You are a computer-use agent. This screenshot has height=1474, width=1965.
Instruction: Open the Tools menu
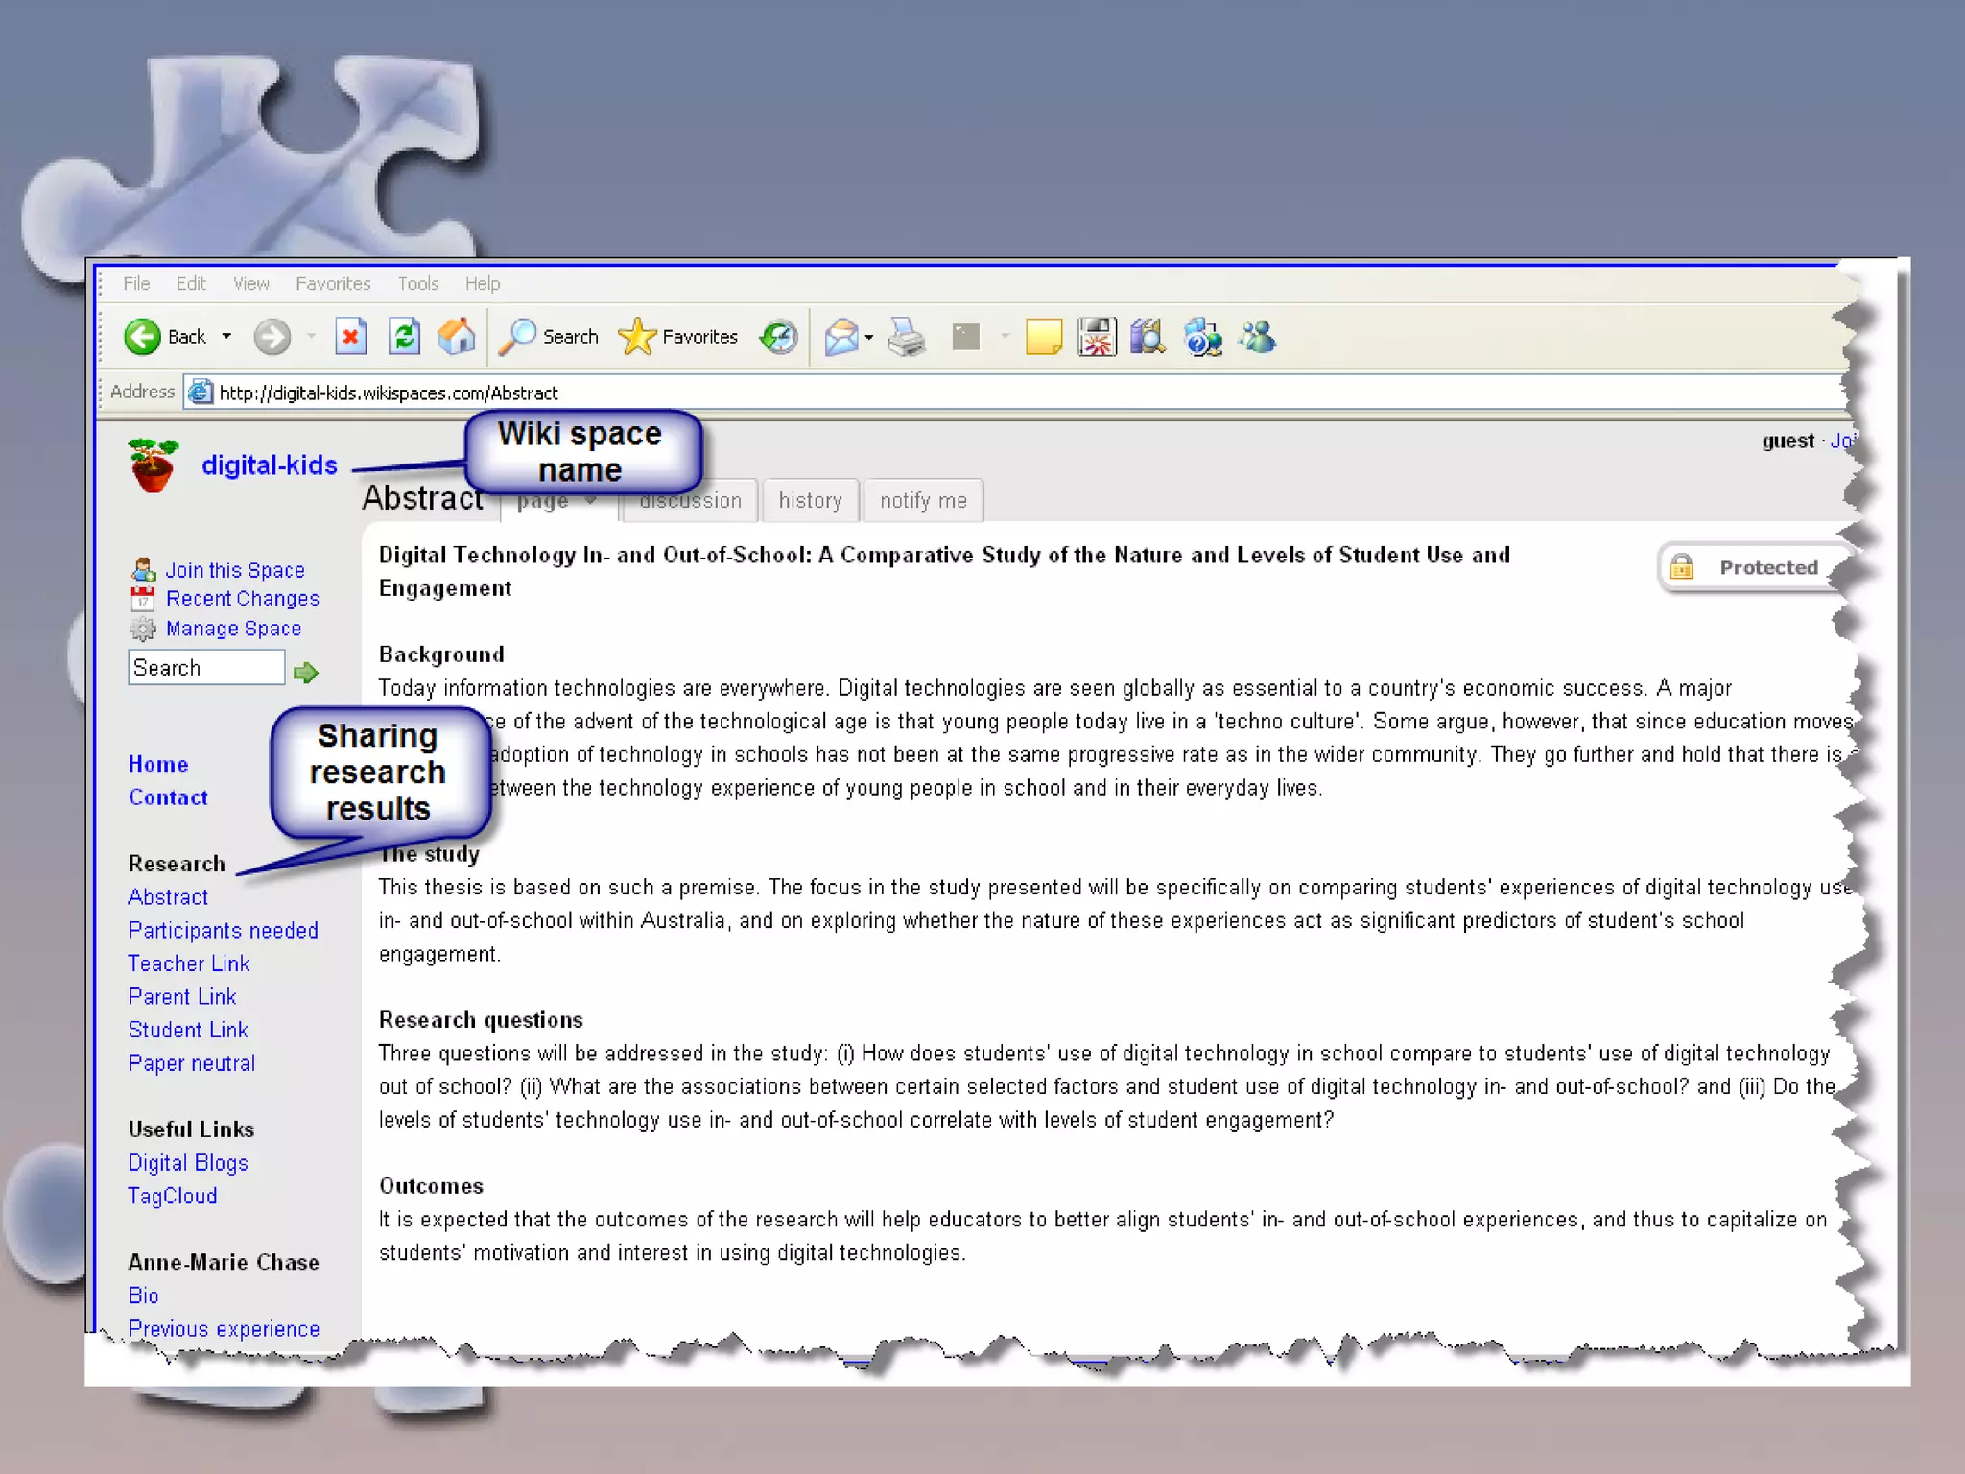tap(418, 284)
